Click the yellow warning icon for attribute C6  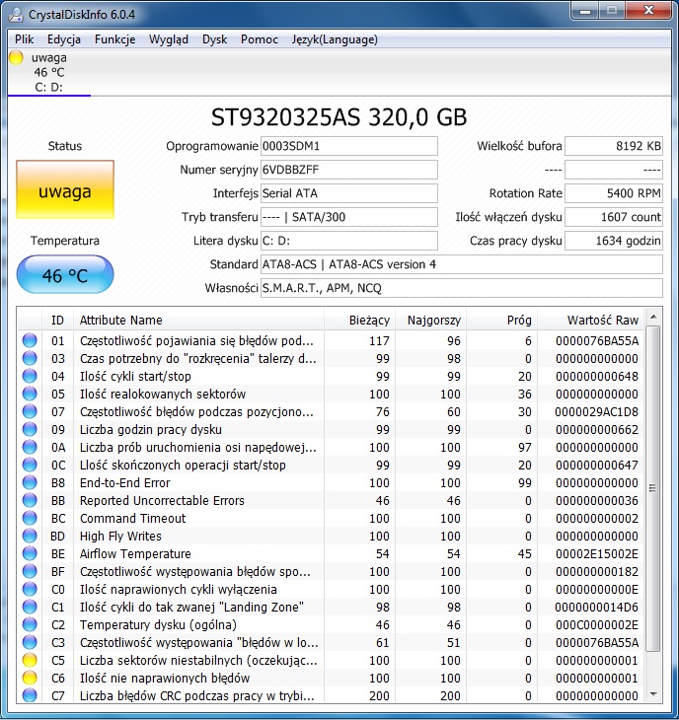coord(30,678)
